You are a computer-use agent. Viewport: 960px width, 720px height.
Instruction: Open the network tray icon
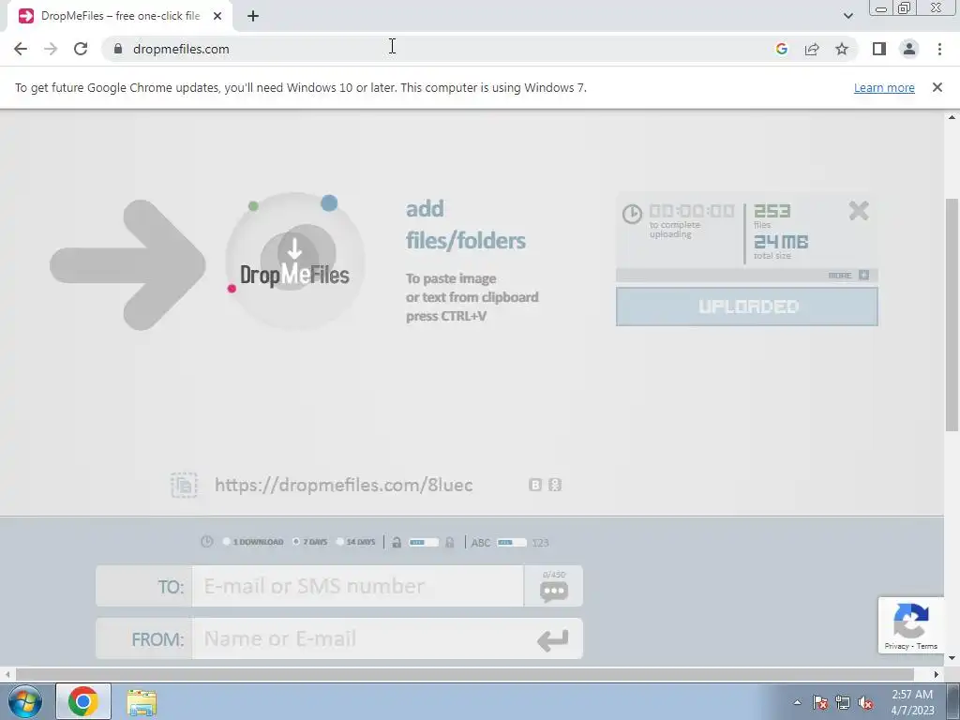coord(843,702)
